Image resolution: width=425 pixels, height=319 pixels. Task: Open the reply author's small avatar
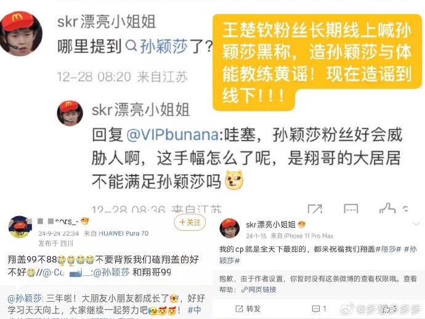coord(70,113)
